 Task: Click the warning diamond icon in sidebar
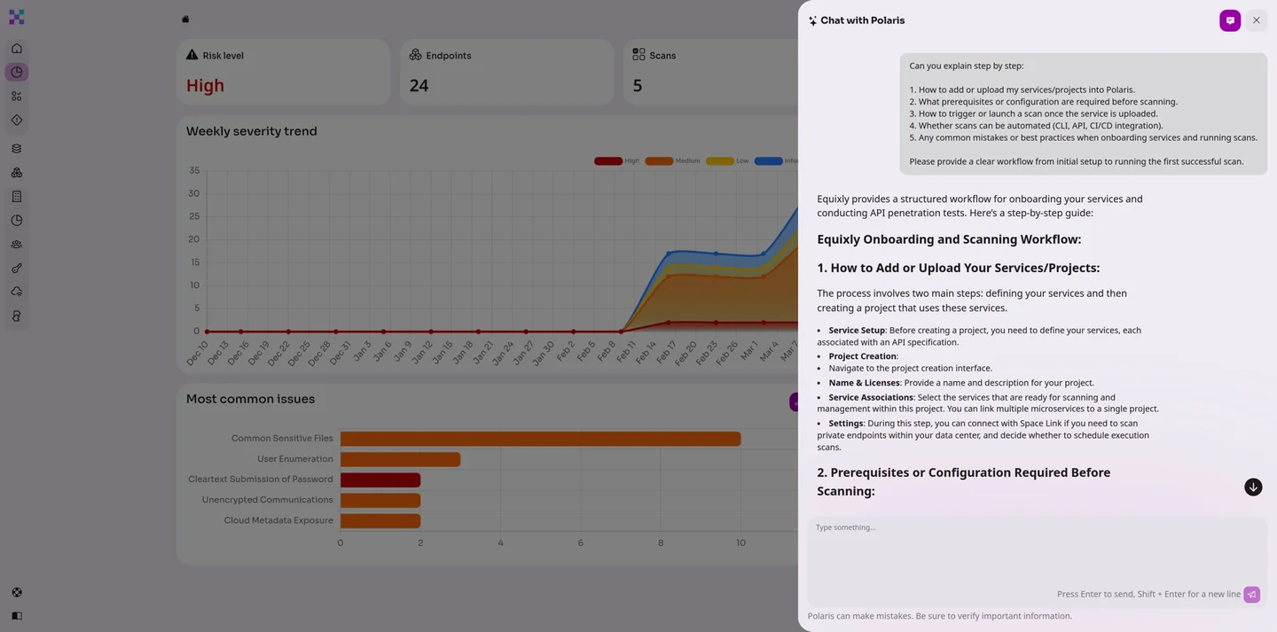[x=17, y=120]
